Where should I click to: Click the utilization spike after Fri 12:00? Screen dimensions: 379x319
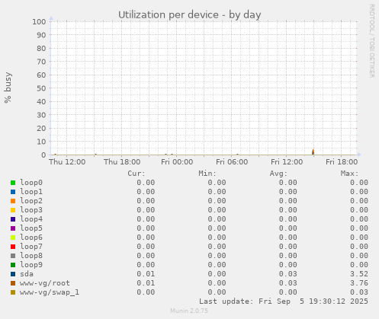click(313, 152)
